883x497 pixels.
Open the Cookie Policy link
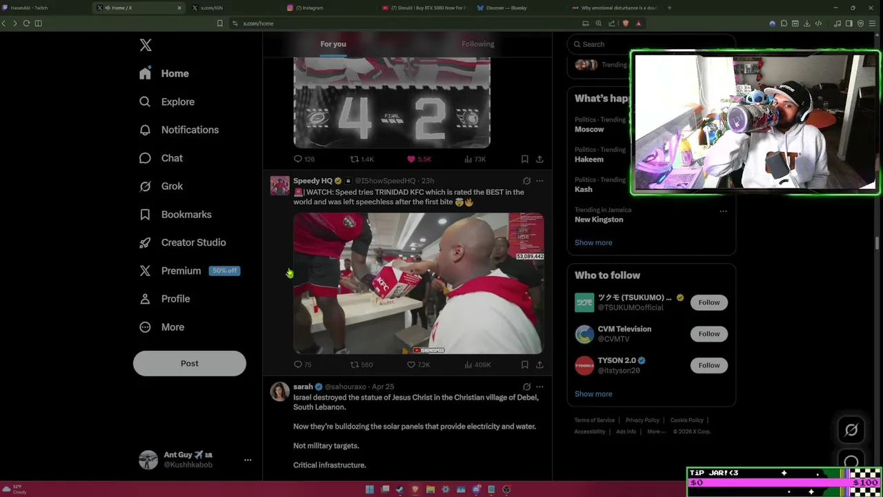pyautogui.click(x=687, y=420)
